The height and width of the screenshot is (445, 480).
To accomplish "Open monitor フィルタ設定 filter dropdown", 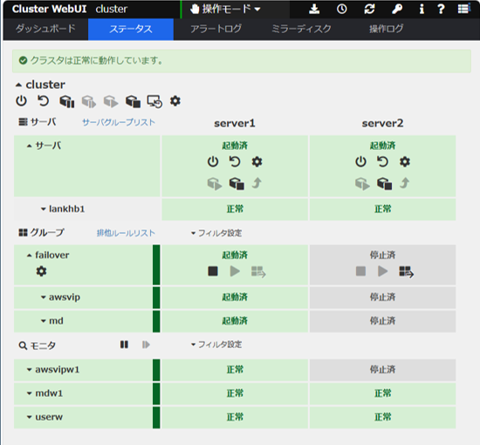I will pos(216,345).
